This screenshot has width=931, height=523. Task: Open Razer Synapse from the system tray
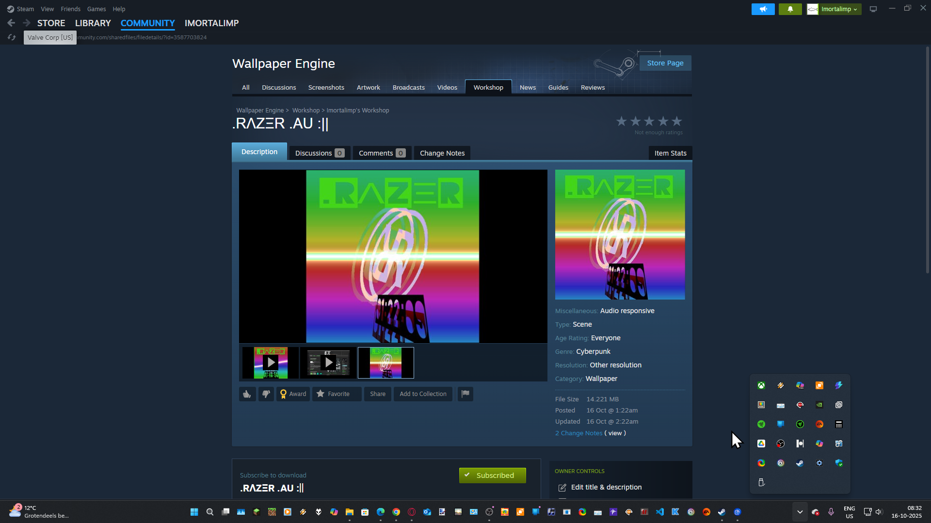tap(800, 424)
